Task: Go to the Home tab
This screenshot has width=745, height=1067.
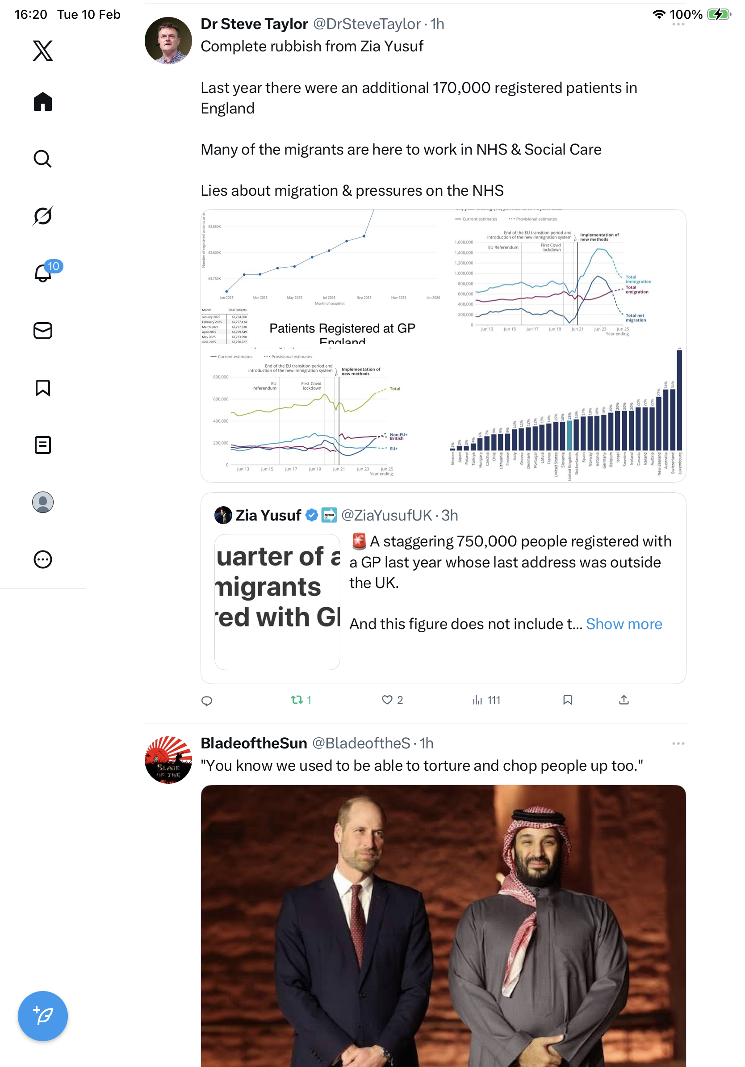Action: [x=43, y=101]
